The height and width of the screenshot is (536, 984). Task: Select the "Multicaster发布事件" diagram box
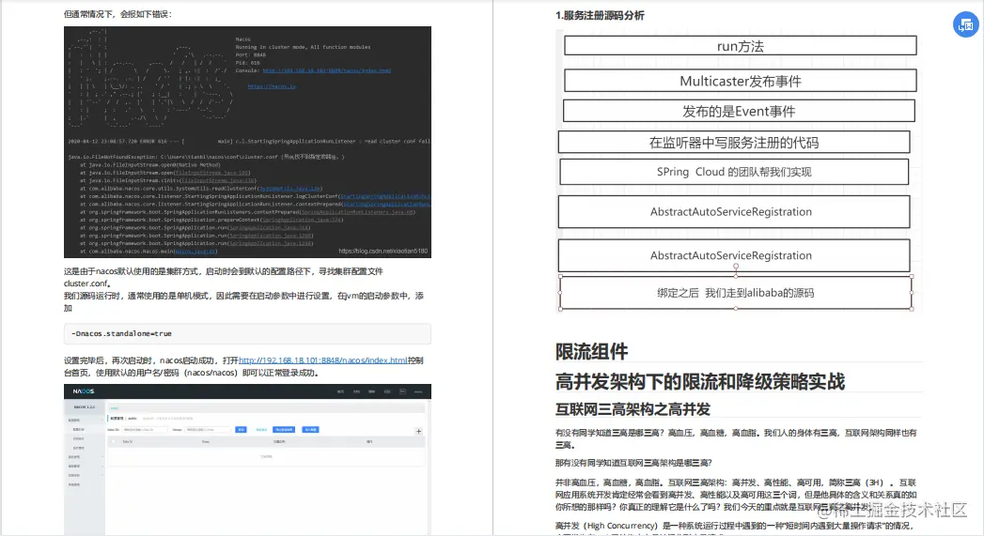point(741,81)
